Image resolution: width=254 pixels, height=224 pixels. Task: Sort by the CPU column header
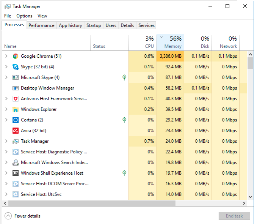143,43
